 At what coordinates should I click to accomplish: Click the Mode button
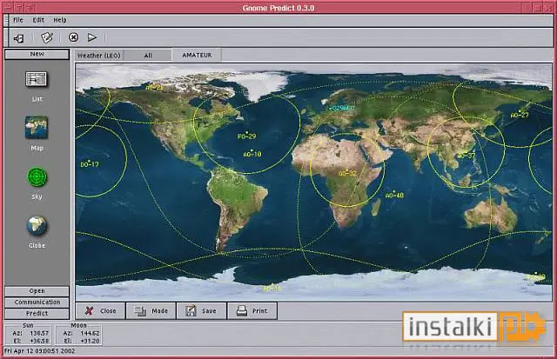click(x=151, y=310)
